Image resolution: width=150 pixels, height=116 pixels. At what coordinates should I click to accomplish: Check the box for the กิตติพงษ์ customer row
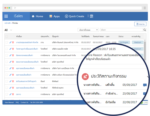pos(7,88)
